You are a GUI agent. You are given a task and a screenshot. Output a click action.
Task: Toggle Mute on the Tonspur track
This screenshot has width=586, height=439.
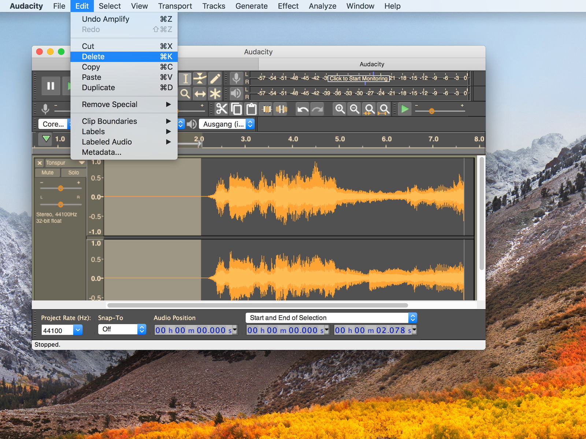click(48, 173)
